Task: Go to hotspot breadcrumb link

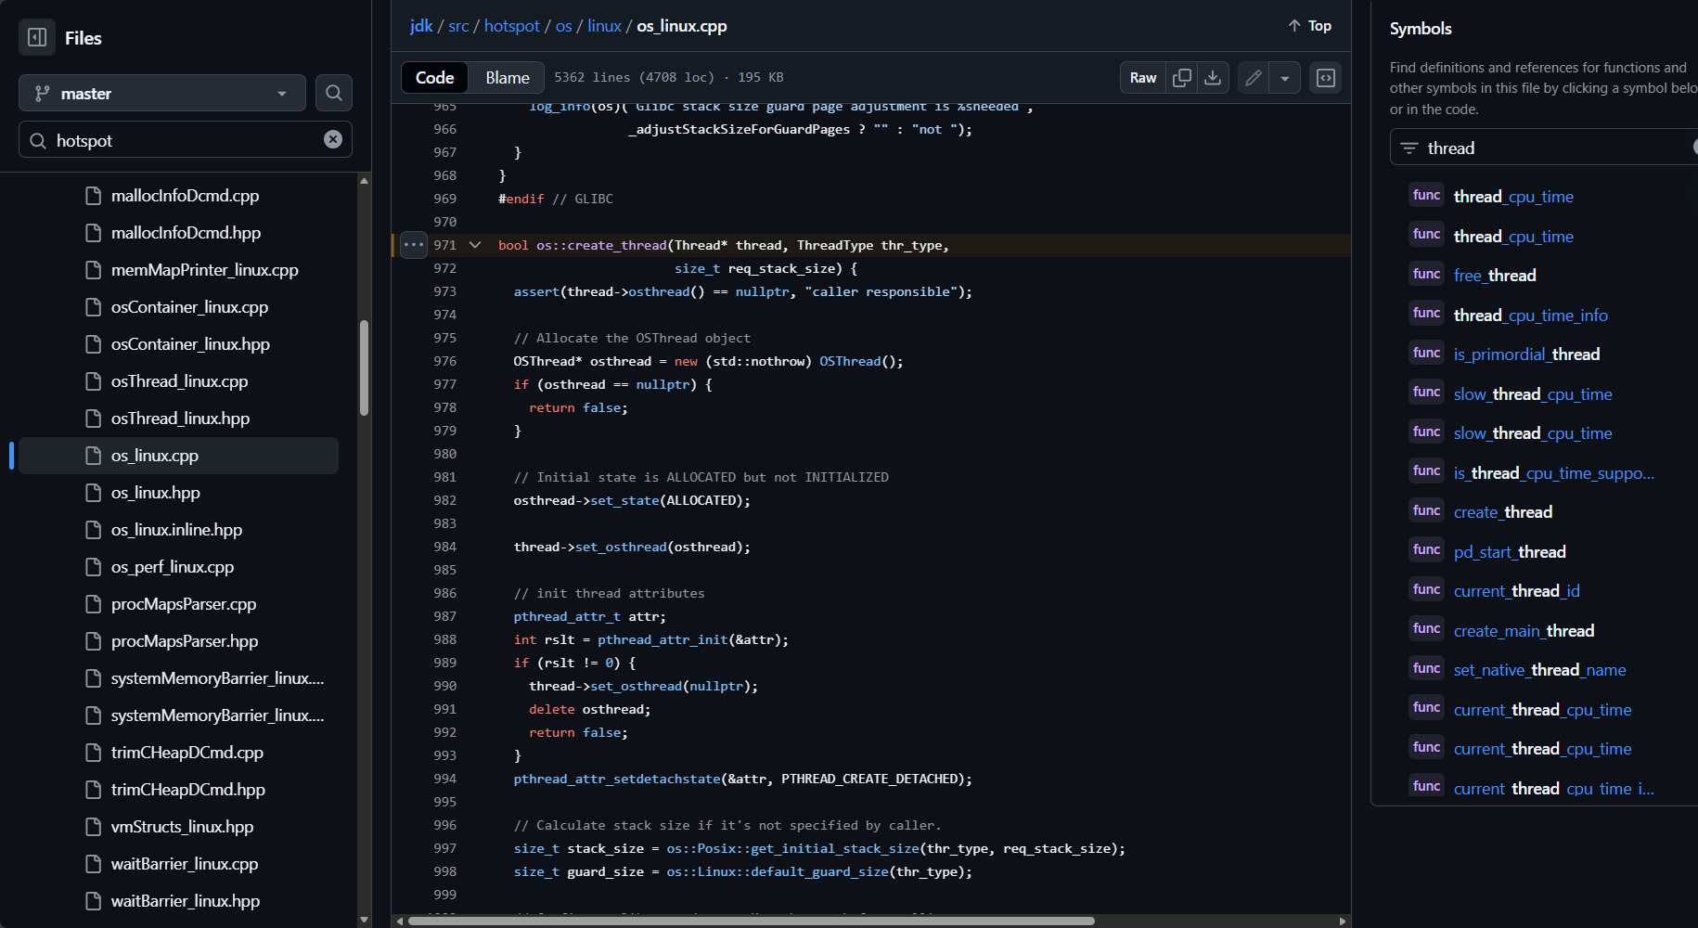Action: pos(511,26)
